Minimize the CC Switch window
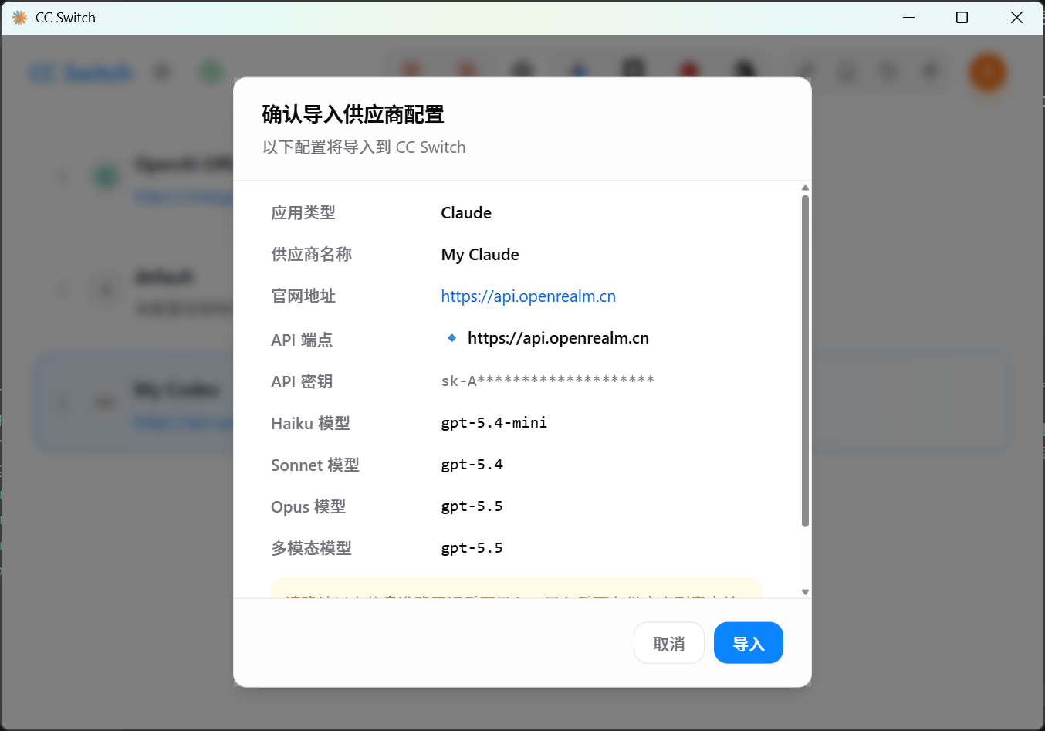 (x=908, y=17)
